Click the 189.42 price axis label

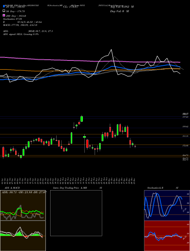point(185,127)
